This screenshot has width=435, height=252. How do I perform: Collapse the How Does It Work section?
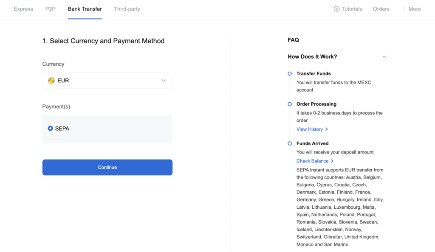coord(384,57)
